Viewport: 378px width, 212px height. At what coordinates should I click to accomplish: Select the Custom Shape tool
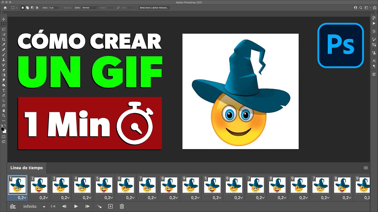[4, 105]
